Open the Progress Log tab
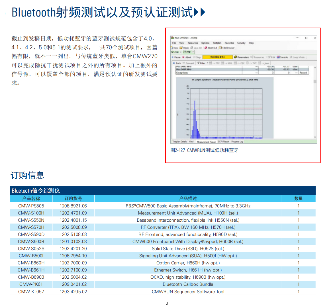 [x=237, y=142]
